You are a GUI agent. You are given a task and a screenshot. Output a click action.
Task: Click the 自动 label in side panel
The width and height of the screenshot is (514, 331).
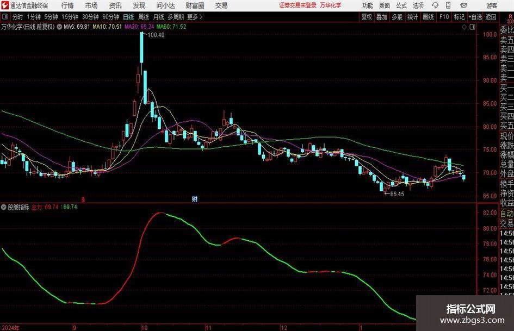click(507, 214)
